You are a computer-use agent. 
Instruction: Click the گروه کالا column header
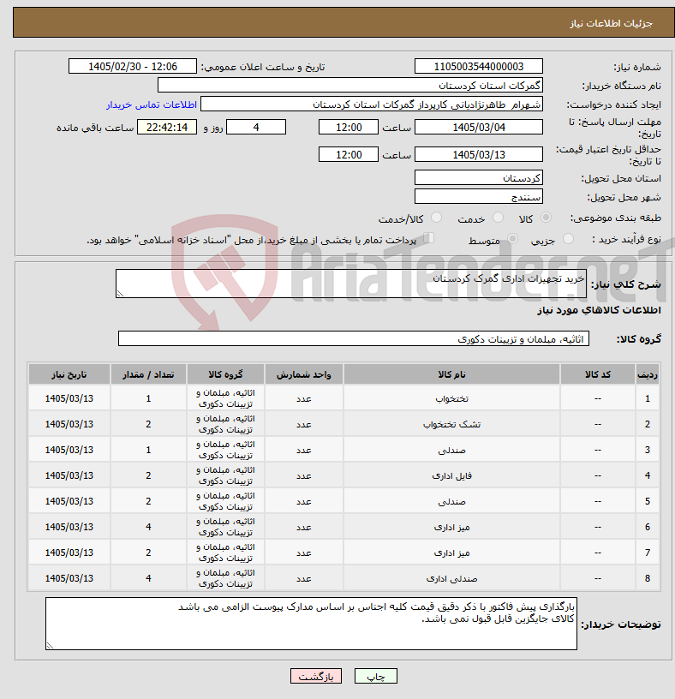pyautogui.click(x=225, y=374)
